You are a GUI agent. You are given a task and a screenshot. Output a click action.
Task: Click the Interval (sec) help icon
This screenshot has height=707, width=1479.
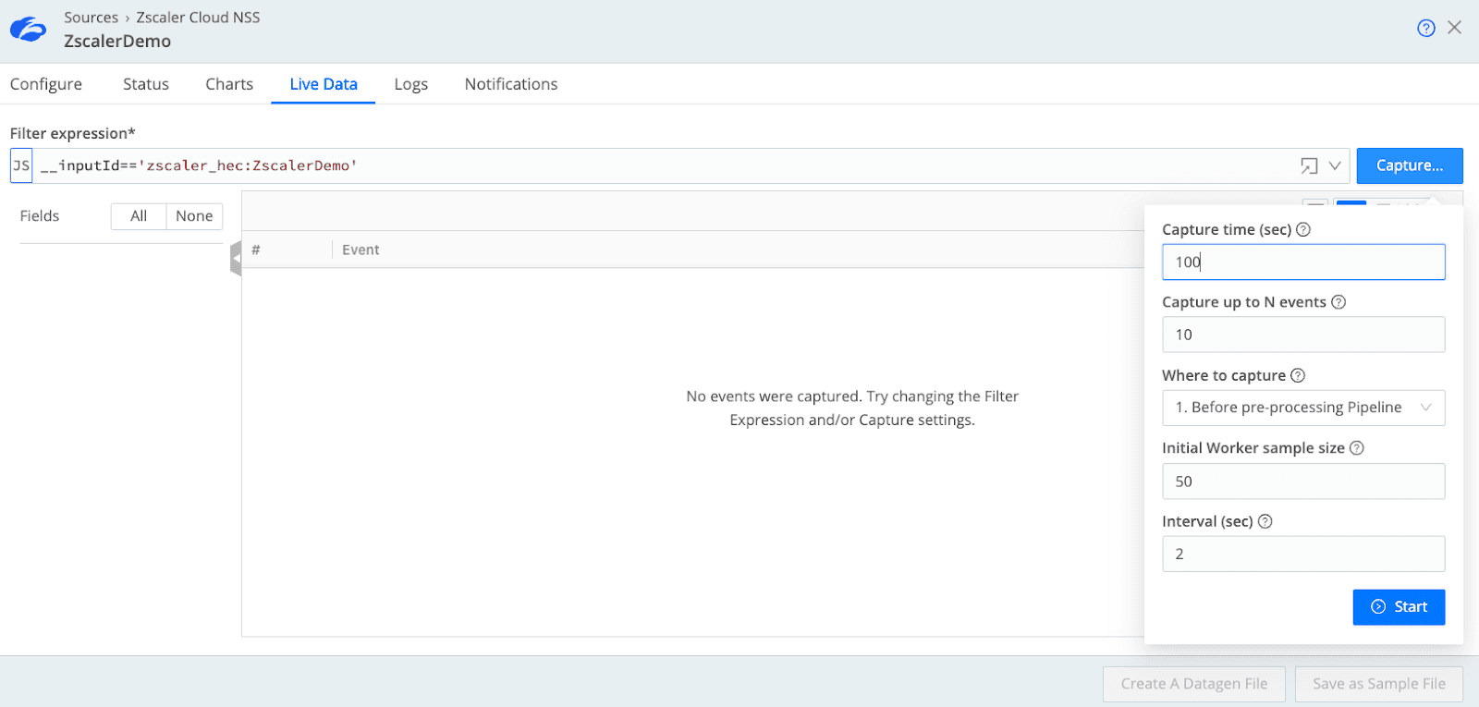pyautogui.click(x=1265, y=521)
